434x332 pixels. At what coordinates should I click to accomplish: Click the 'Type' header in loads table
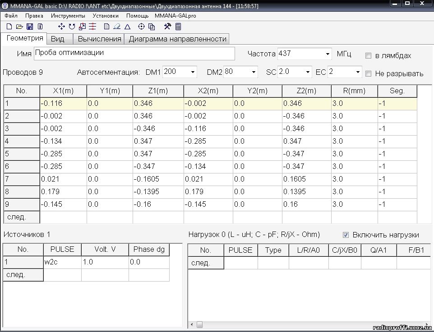273,250
